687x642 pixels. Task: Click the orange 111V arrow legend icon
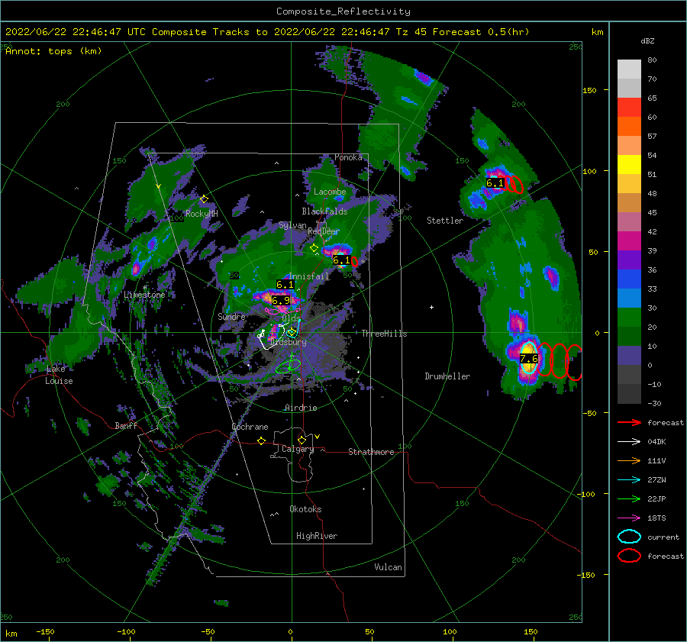click(629, 460)
